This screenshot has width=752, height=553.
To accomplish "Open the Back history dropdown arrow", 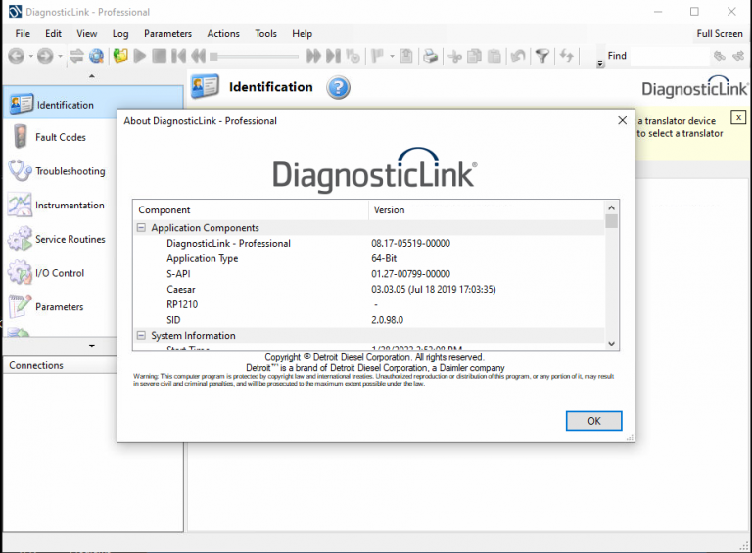I will [30, 56].
